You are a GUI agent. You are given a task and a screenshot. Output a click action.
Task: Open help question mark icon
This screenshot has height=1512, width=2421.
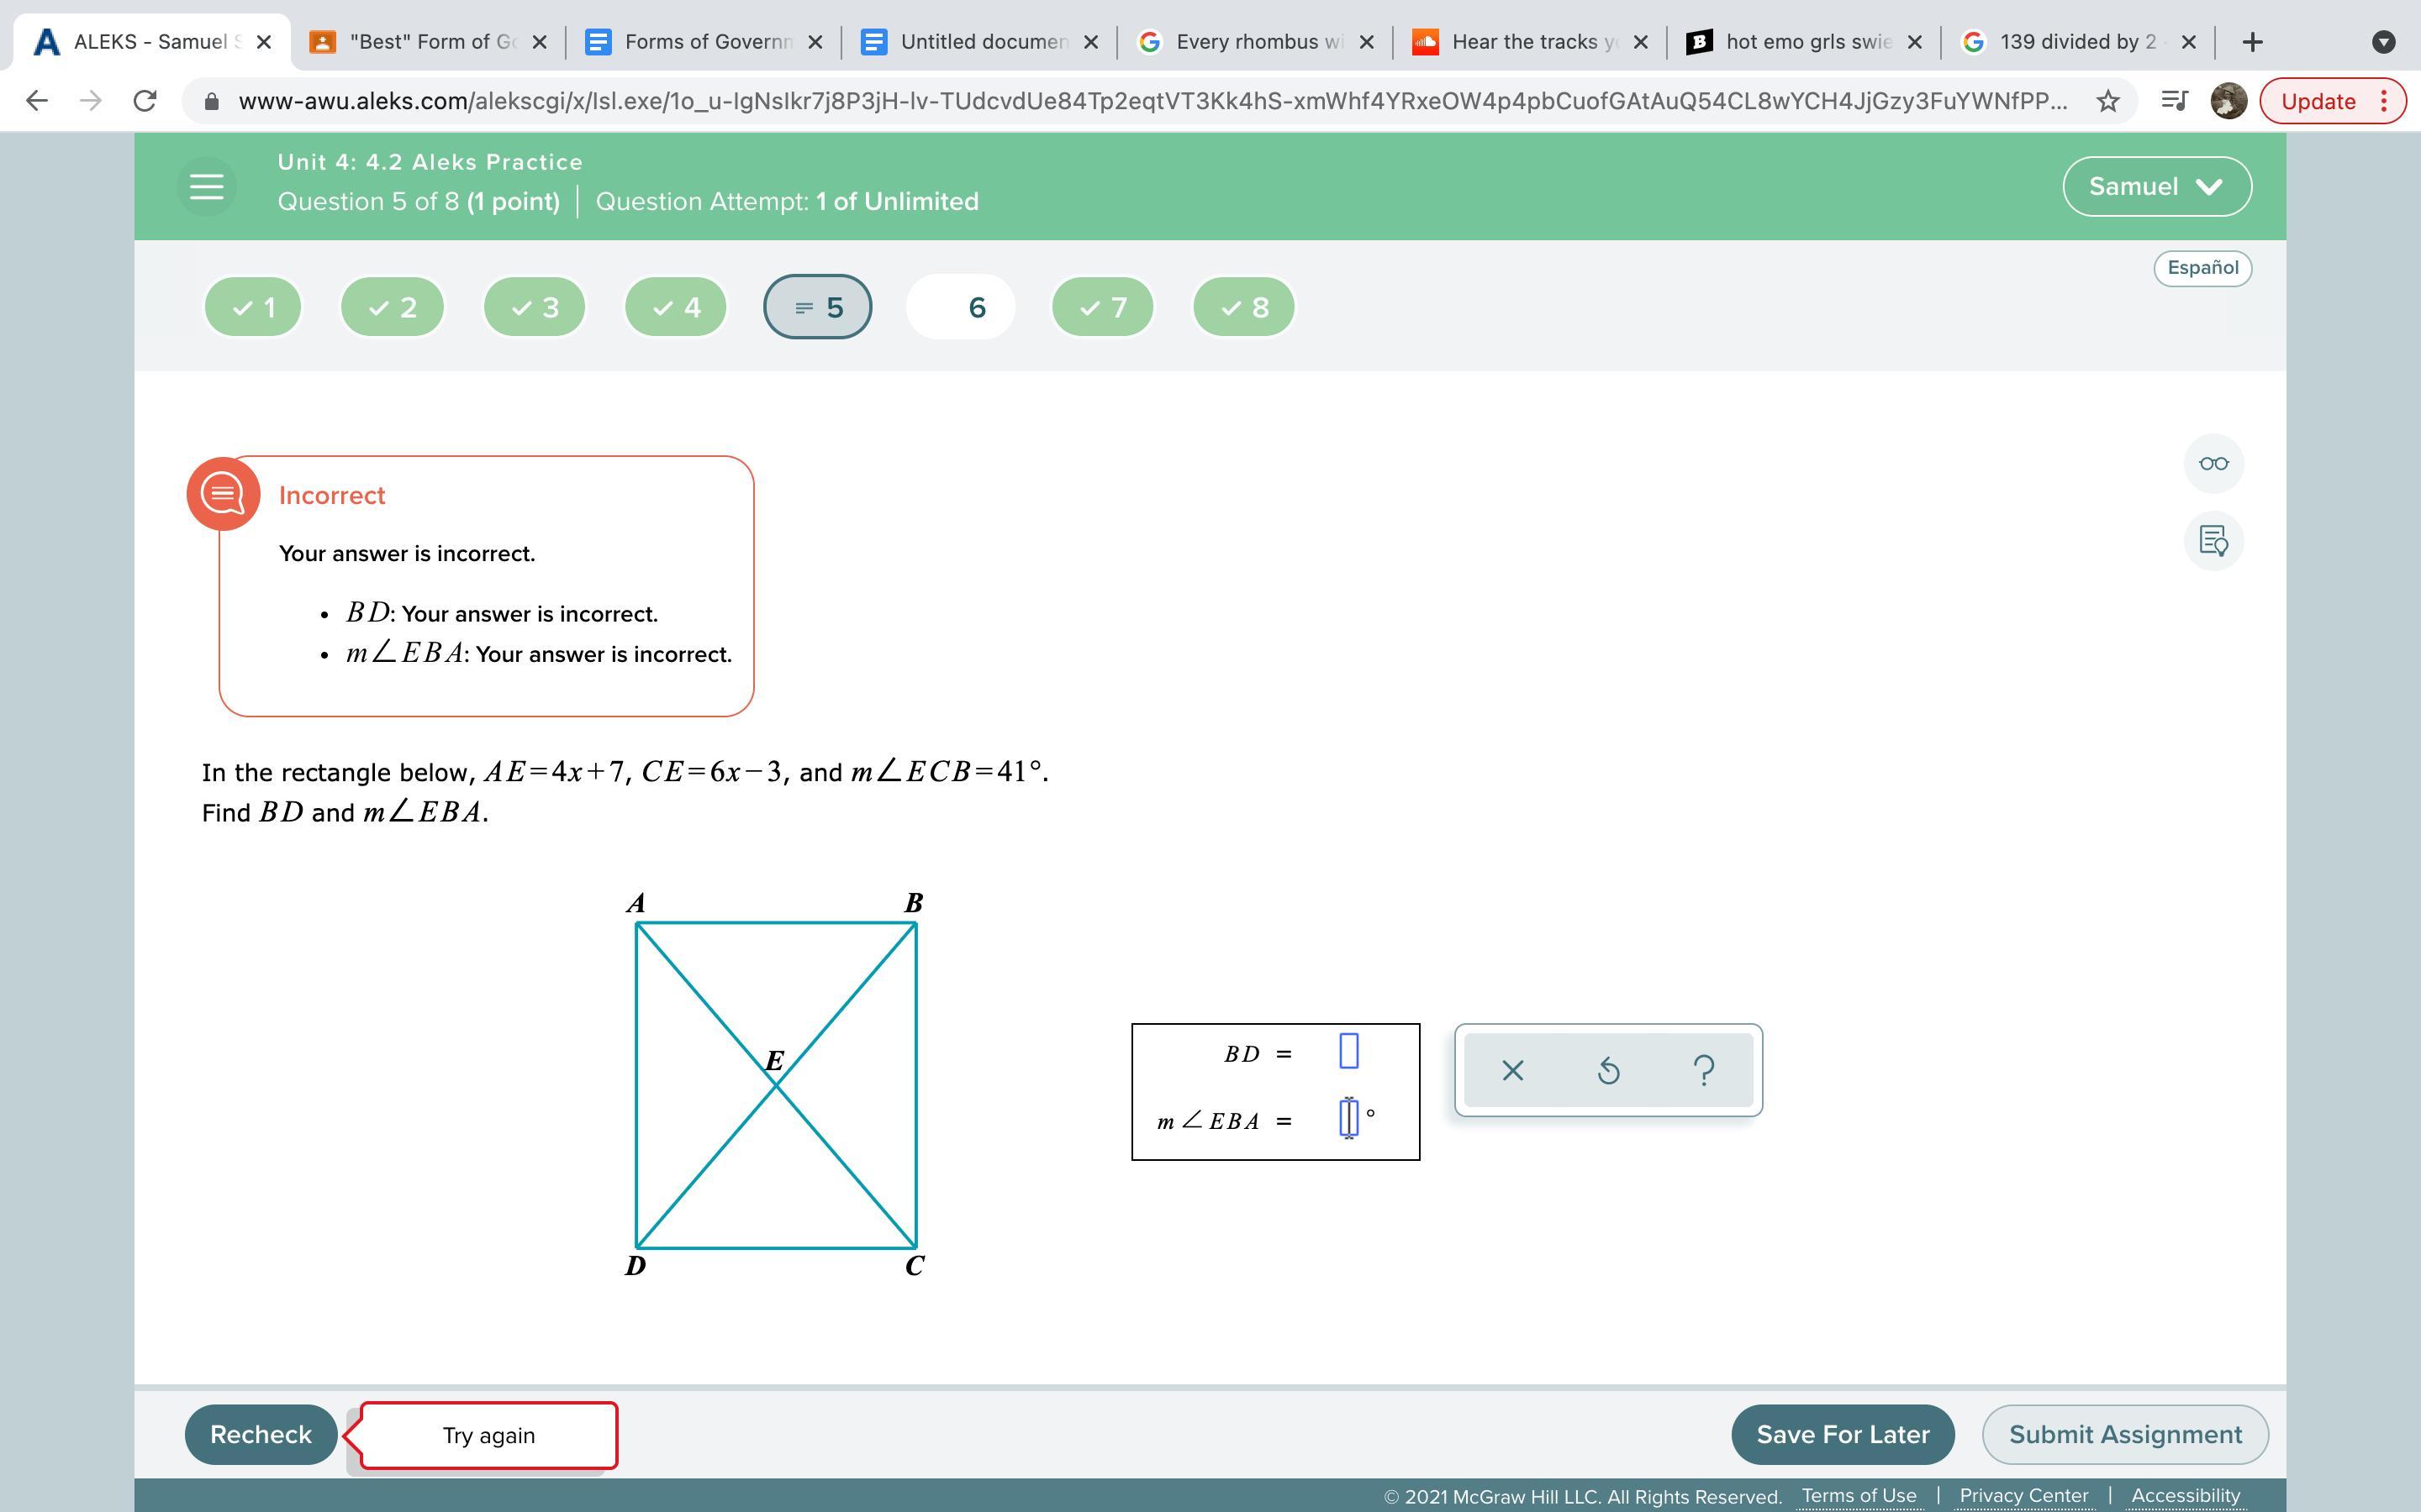(1704, 1071)
